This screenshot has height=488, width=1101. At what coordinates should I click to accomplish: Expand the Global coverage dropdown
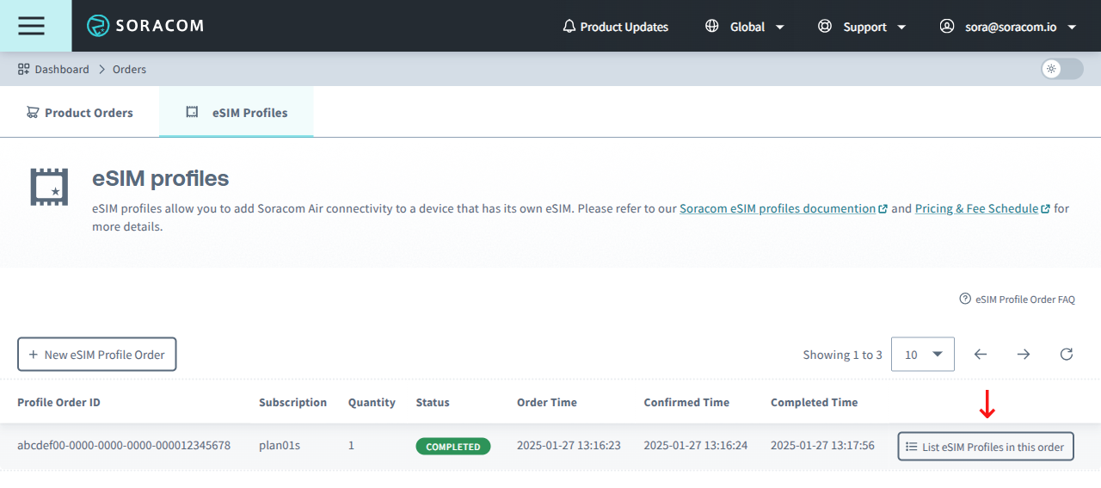pyautogui.click(x=745, y=27)
